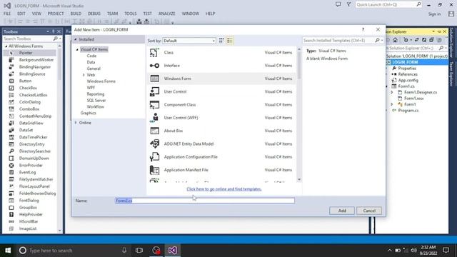Screen dimensions: 457x257
Task: Click the Pointer tool in Toolbox
Action: pyautogui.click(x=26, y=53)
